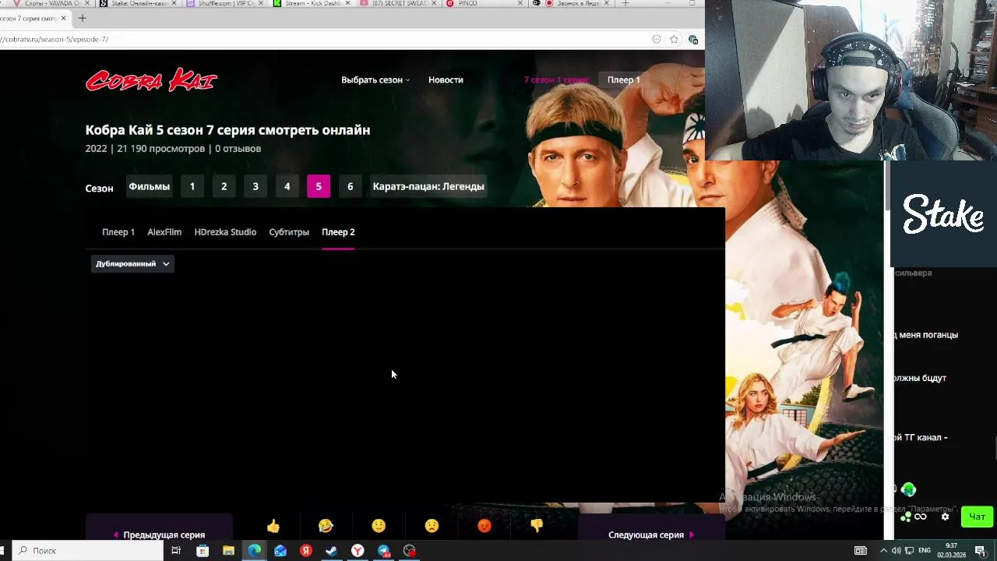Open Microsoft Store from taskbar
The width and height of the screenshot is (997, 561).
click(x=203, y=550)
